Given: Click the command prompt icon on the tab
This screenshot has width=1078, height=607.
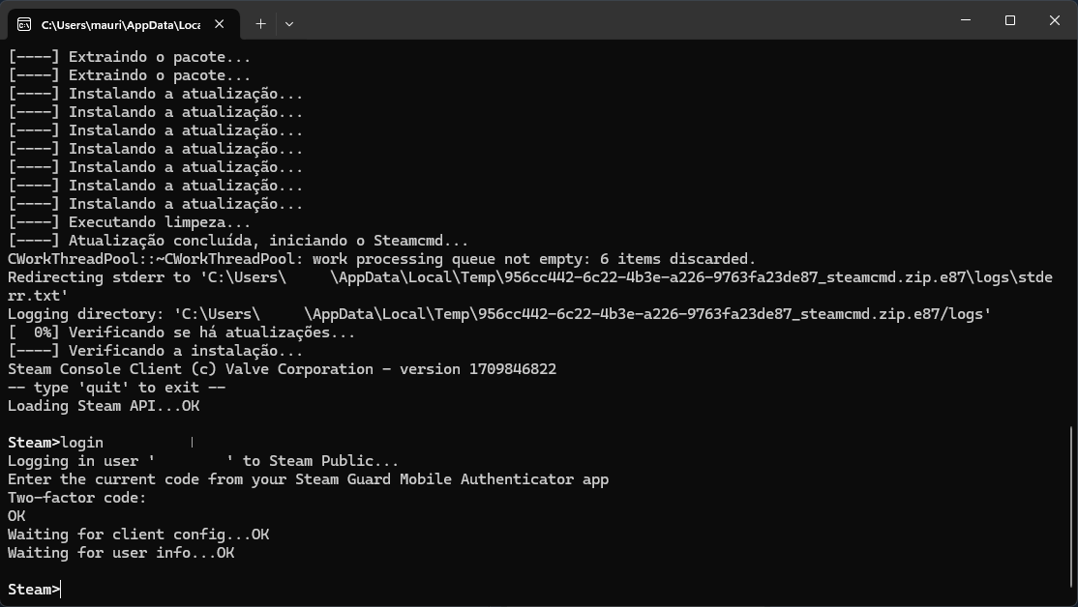Looking at the screenshot, I should [x=23, y=23].
